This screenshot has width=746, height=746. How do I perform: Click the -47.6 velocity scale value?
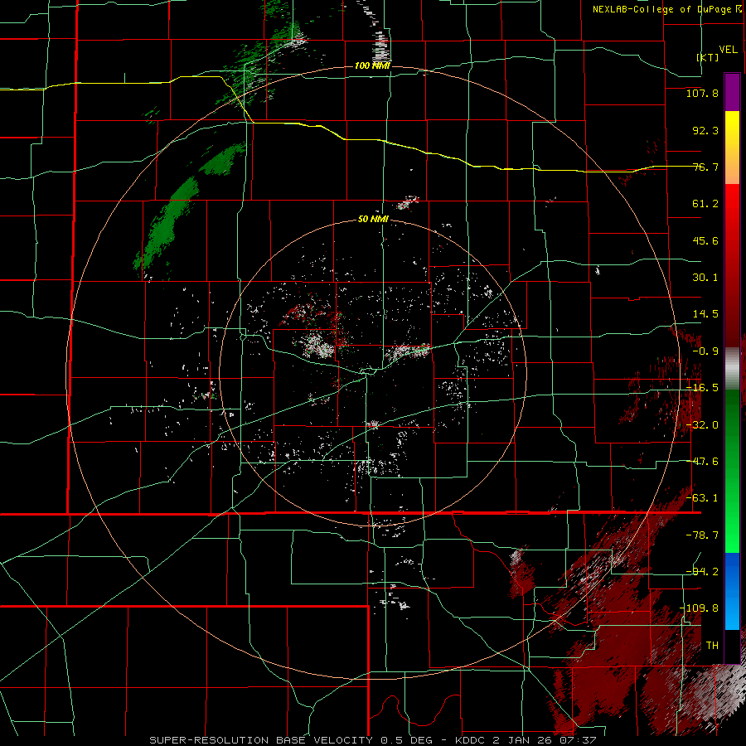click(x=702, y=462)
